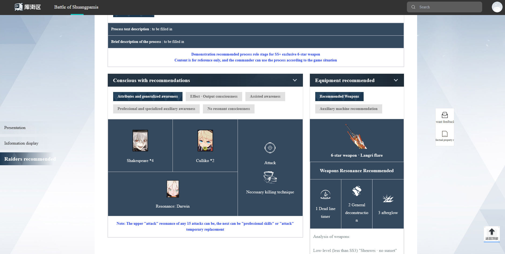
Task: Open the user avatar profile
Action: point(497,7)
